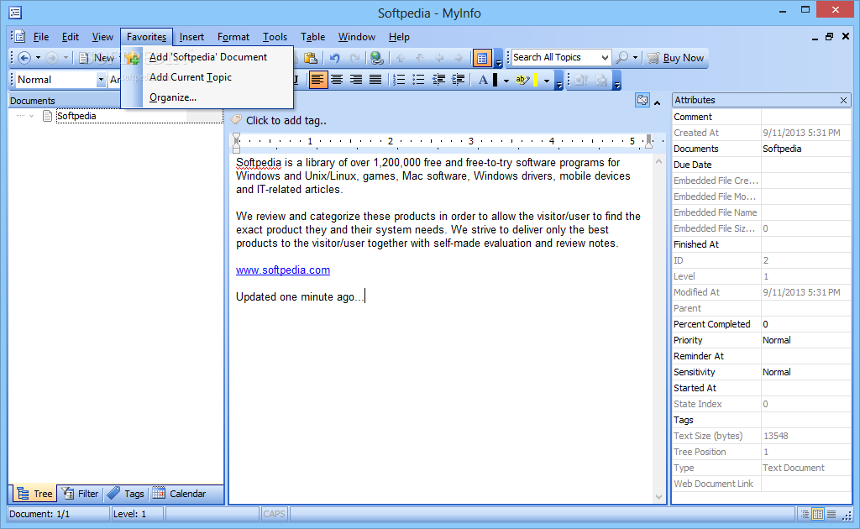Open the Insert menu

click(x=191, y=37)
